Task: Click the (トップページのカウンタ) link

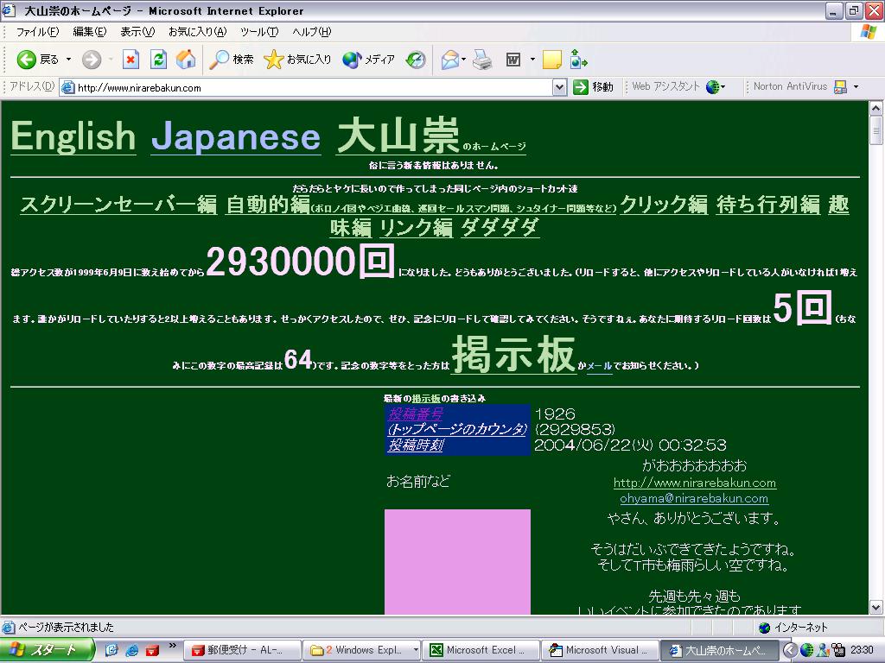Action: click(x=457, y=429)
